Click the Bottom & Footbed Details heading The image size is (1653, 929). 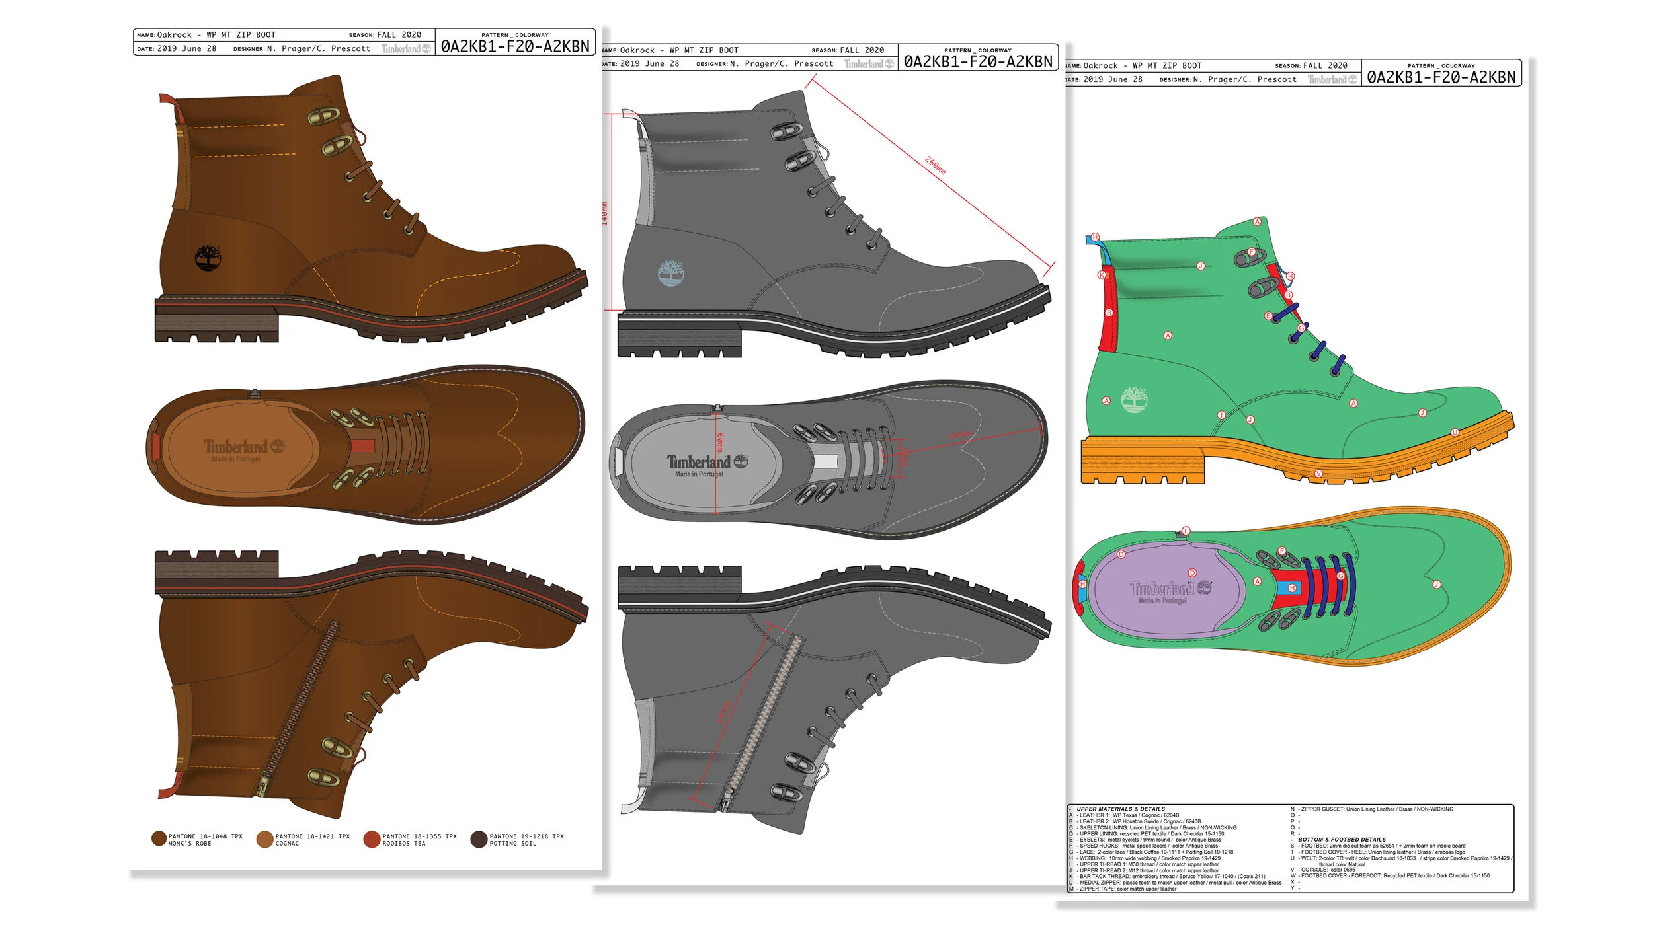1342,840
